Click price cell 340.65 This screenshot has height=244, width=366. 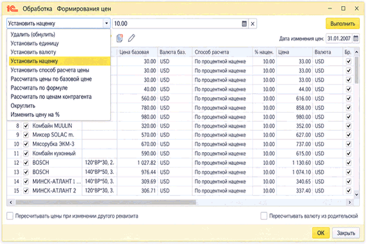pos(295,181)
